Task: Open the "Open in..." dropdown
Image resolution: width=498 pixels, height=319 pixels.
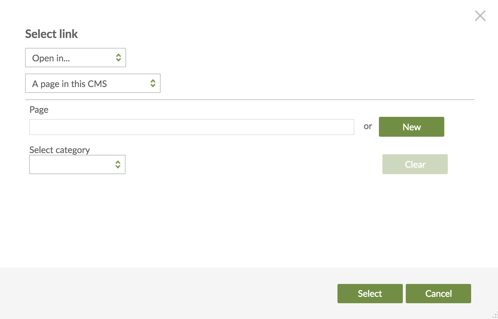Action: point(72,58)
